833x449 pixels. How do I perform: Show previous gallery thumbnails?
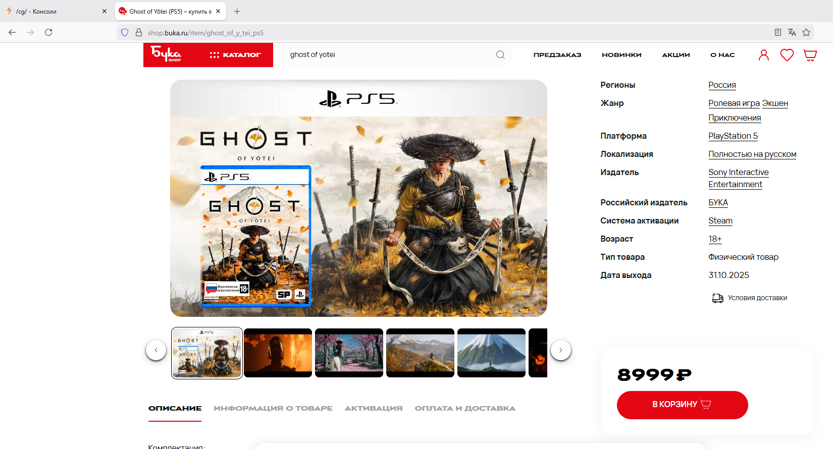156,350
